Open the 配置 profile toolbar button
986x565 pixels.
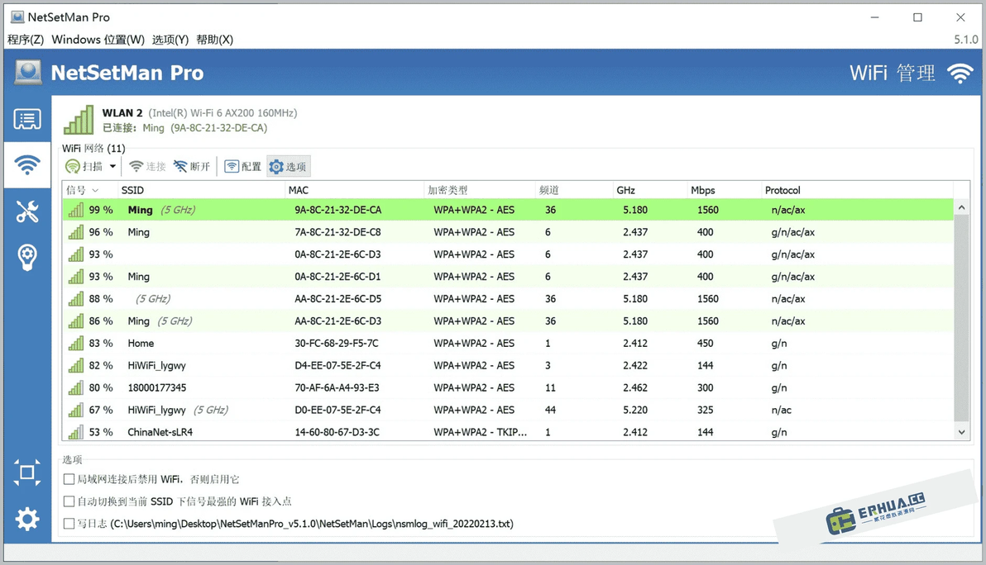[242, 166]
